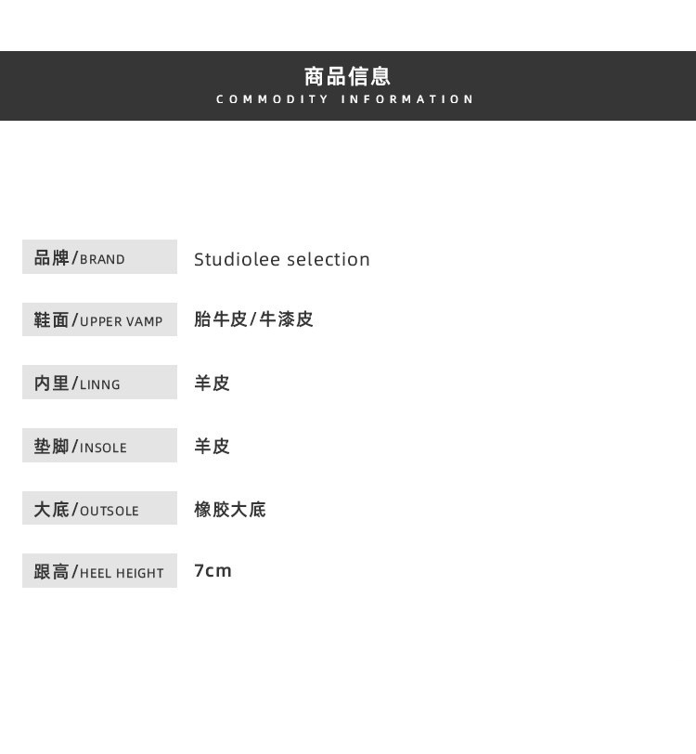This screenshot has width=696, height=754.
Task: Click the Chinese label 大底
Action: tap(51, 509)
